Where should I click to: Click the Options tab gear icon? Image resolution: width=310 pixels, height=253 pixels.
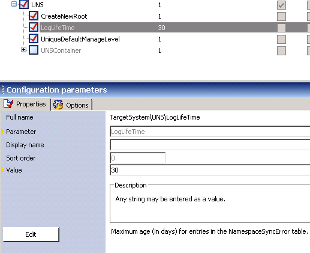[x=58, y=105]
